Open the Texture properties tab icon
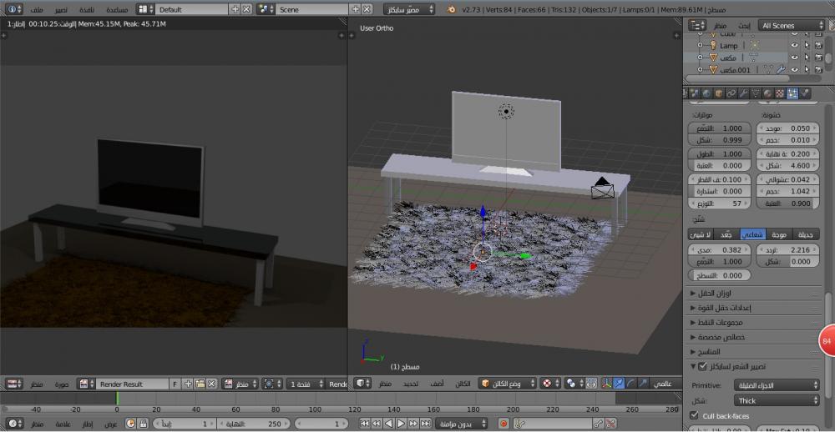The height and width of the screenshot is (432, 835). point(780,93)
